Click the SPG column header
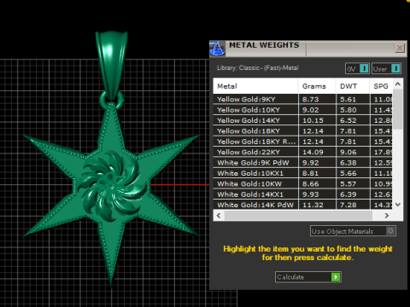Viewport: 410px width, 307px height. click(381, 86)
